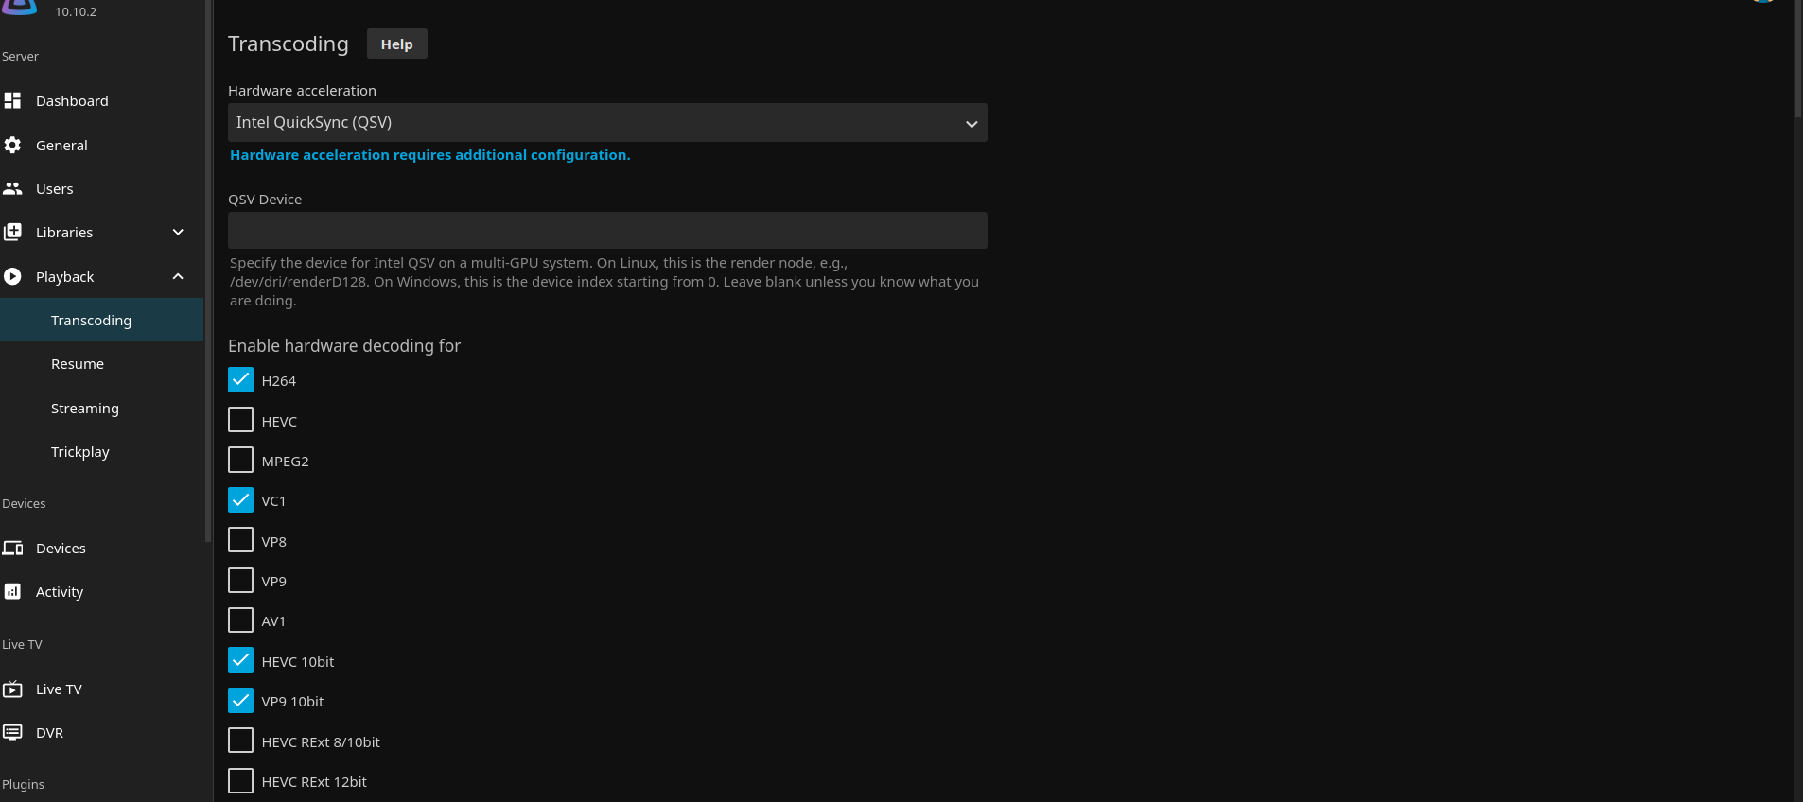This screenshot has height=802, width=1803.
Task: Click the Libraries icon in sidebar
Action: point(12,232)
